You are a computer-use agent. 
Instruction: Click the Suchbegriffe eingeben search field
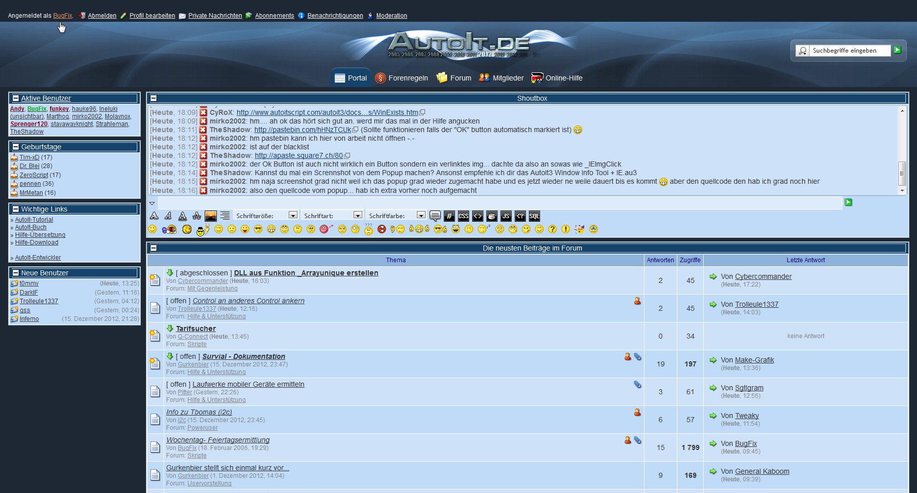point(850,51)
